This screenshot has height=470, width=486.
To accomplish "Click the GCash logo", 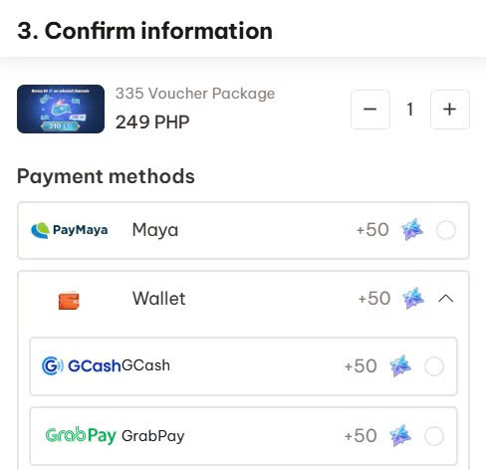I will point(81,365).
